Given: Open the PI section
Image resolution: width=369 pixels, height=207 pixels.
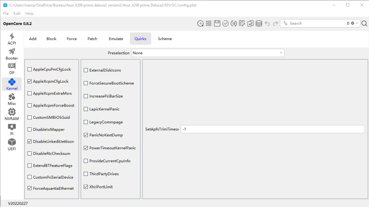Looking at the screenshot, I should [12, 130].
